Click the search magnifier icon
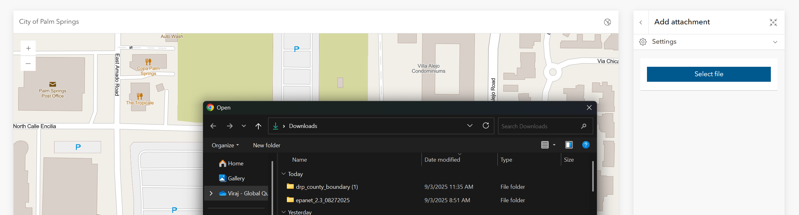 click(583, 126)
